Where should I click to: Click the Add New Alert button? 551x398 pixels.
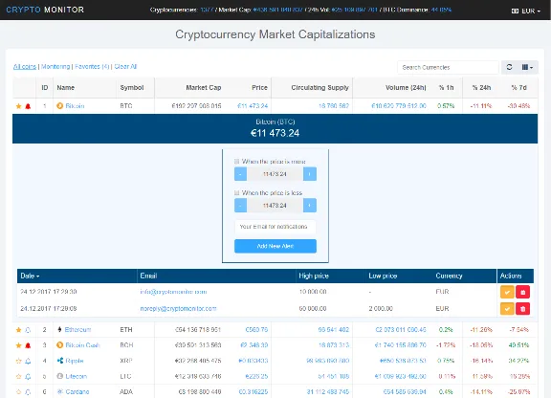click(275, 246)
